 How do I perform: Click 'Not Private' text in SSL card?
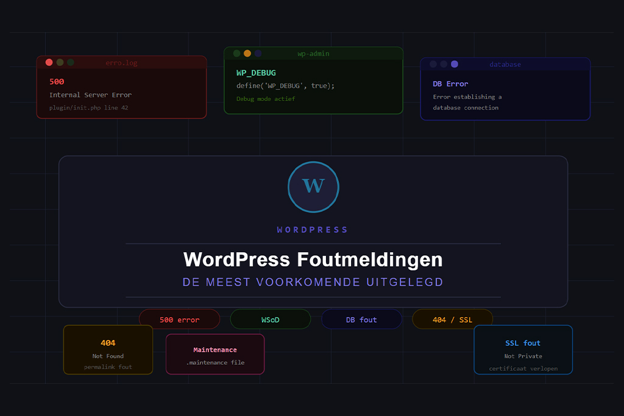[x=523, y=356]
